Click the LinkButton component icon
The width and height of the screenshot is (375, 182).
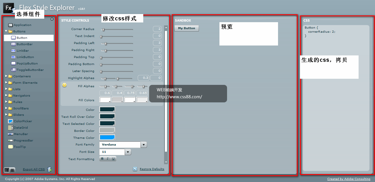click(x=13, y=57)
